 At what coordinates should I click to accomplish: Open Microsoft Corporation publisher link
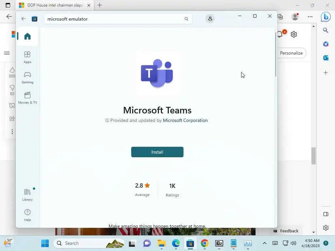pos(185,120)
